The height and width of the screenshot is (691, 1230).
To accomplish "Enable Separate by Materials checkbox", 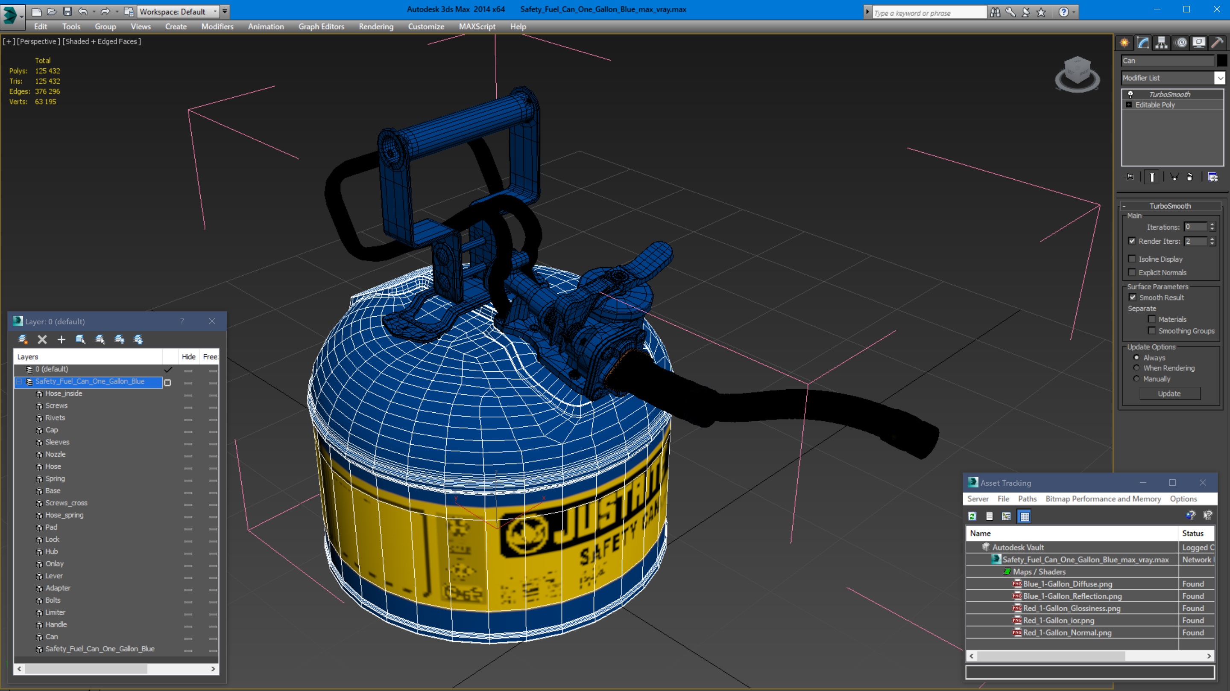I will 1152,319.
